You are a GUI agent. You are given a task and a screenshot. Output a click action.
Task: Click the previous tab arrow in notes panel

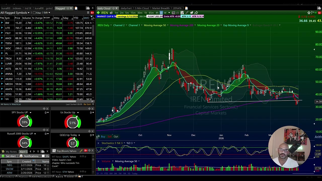point(30,152)
